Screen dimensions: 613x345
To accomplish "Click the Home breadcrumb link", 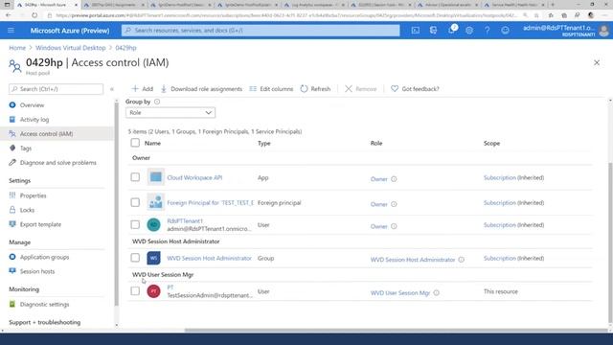I will [17, 48].
